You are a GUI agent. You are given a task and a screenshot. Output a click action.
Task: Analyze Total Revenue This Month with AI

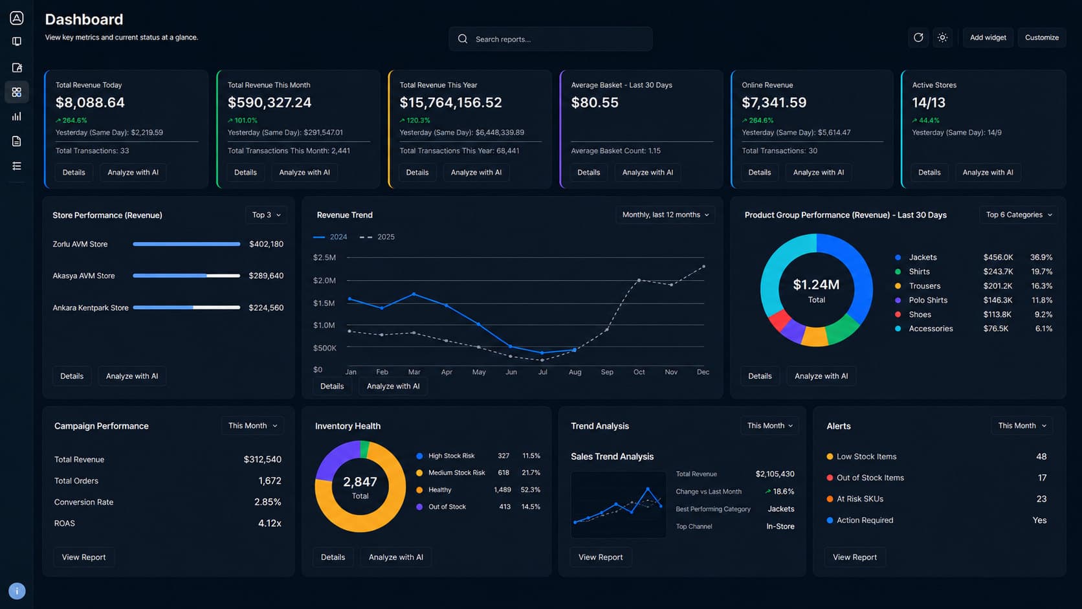click(x=304, y=173)
